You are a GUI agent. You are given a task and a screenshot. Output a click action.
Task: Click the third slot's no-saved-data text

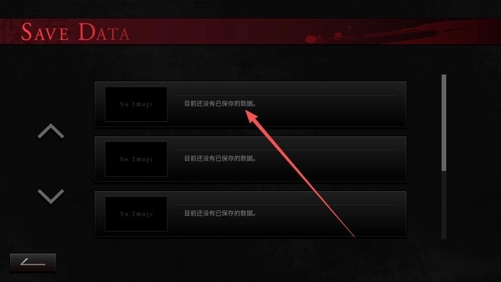220,213
